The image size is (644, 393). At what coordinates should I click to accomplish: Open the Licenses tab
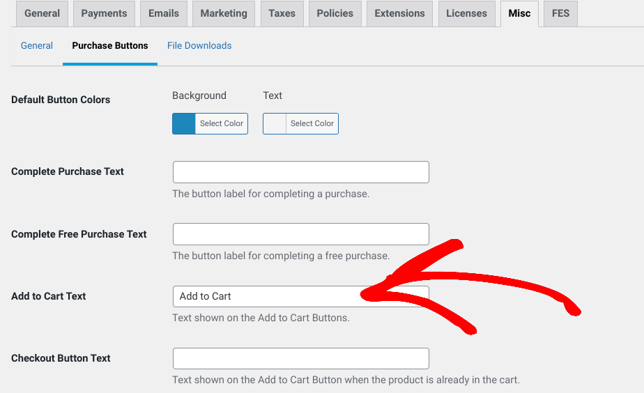[x=466, y=13]
